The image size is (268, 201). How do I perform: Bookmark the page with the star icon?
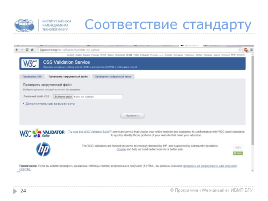240,50
